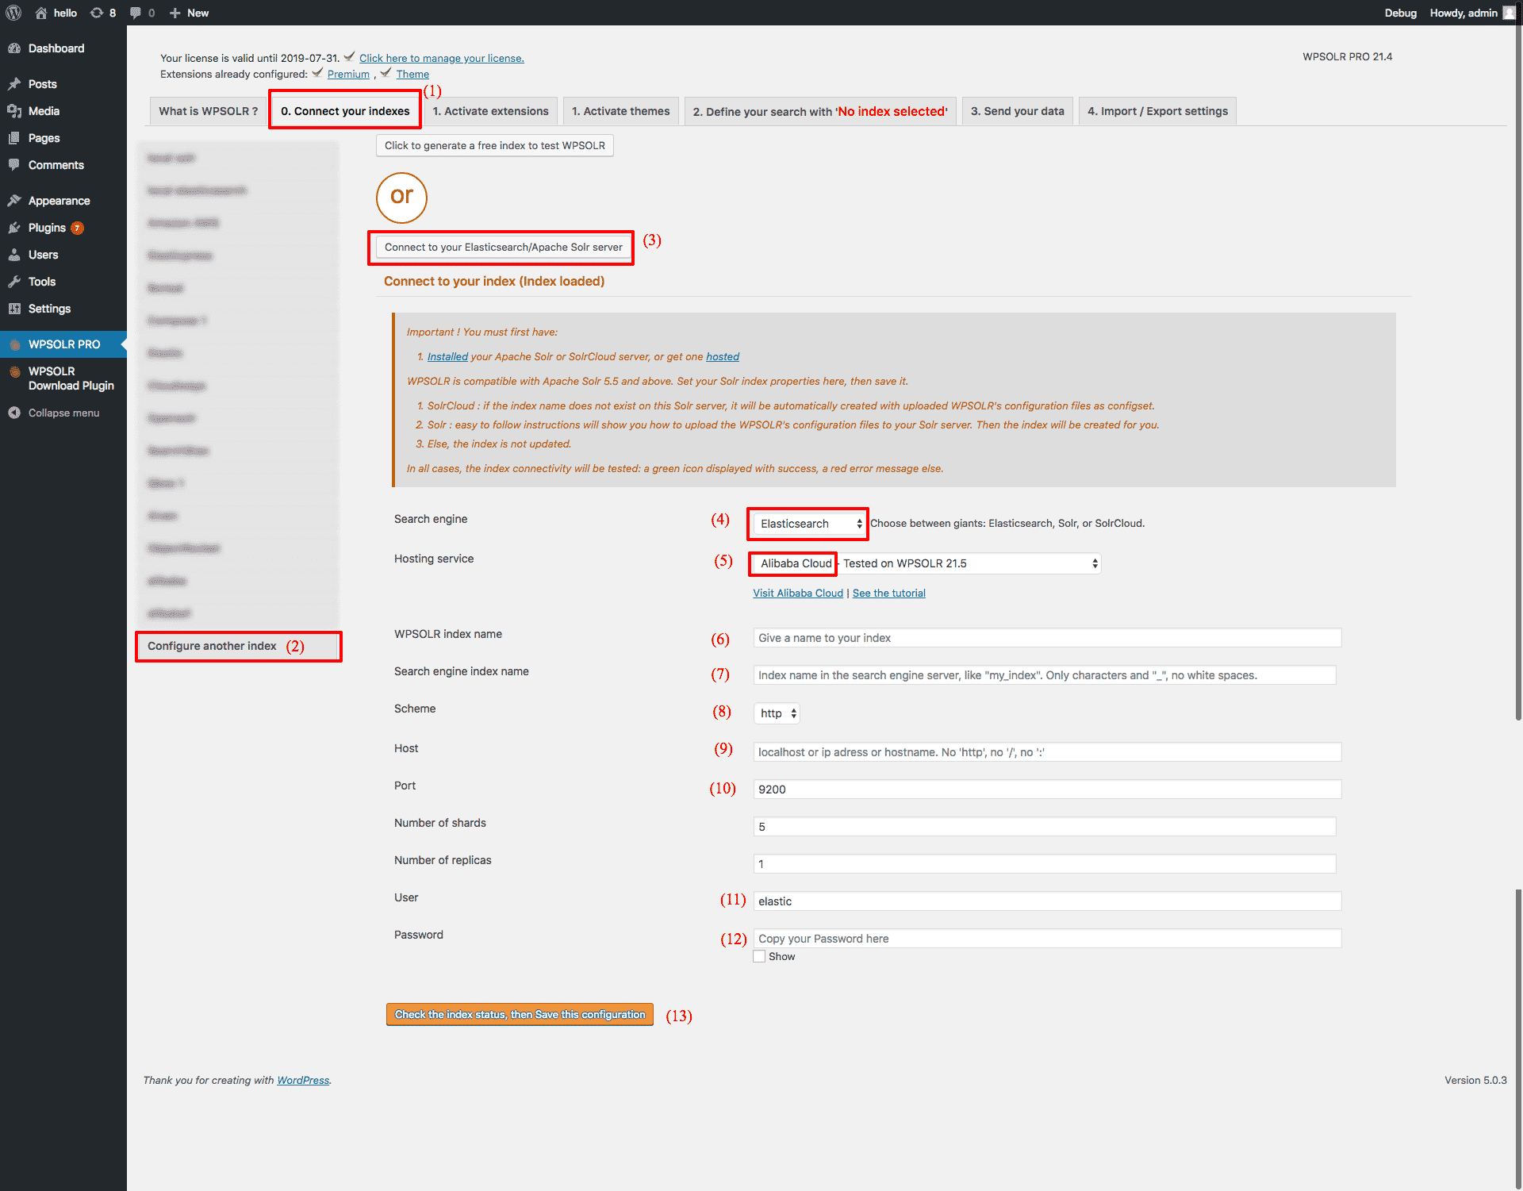1523x1191 pixels.
Task: Open See the tutorial link
Action: [x=889, y=593]
